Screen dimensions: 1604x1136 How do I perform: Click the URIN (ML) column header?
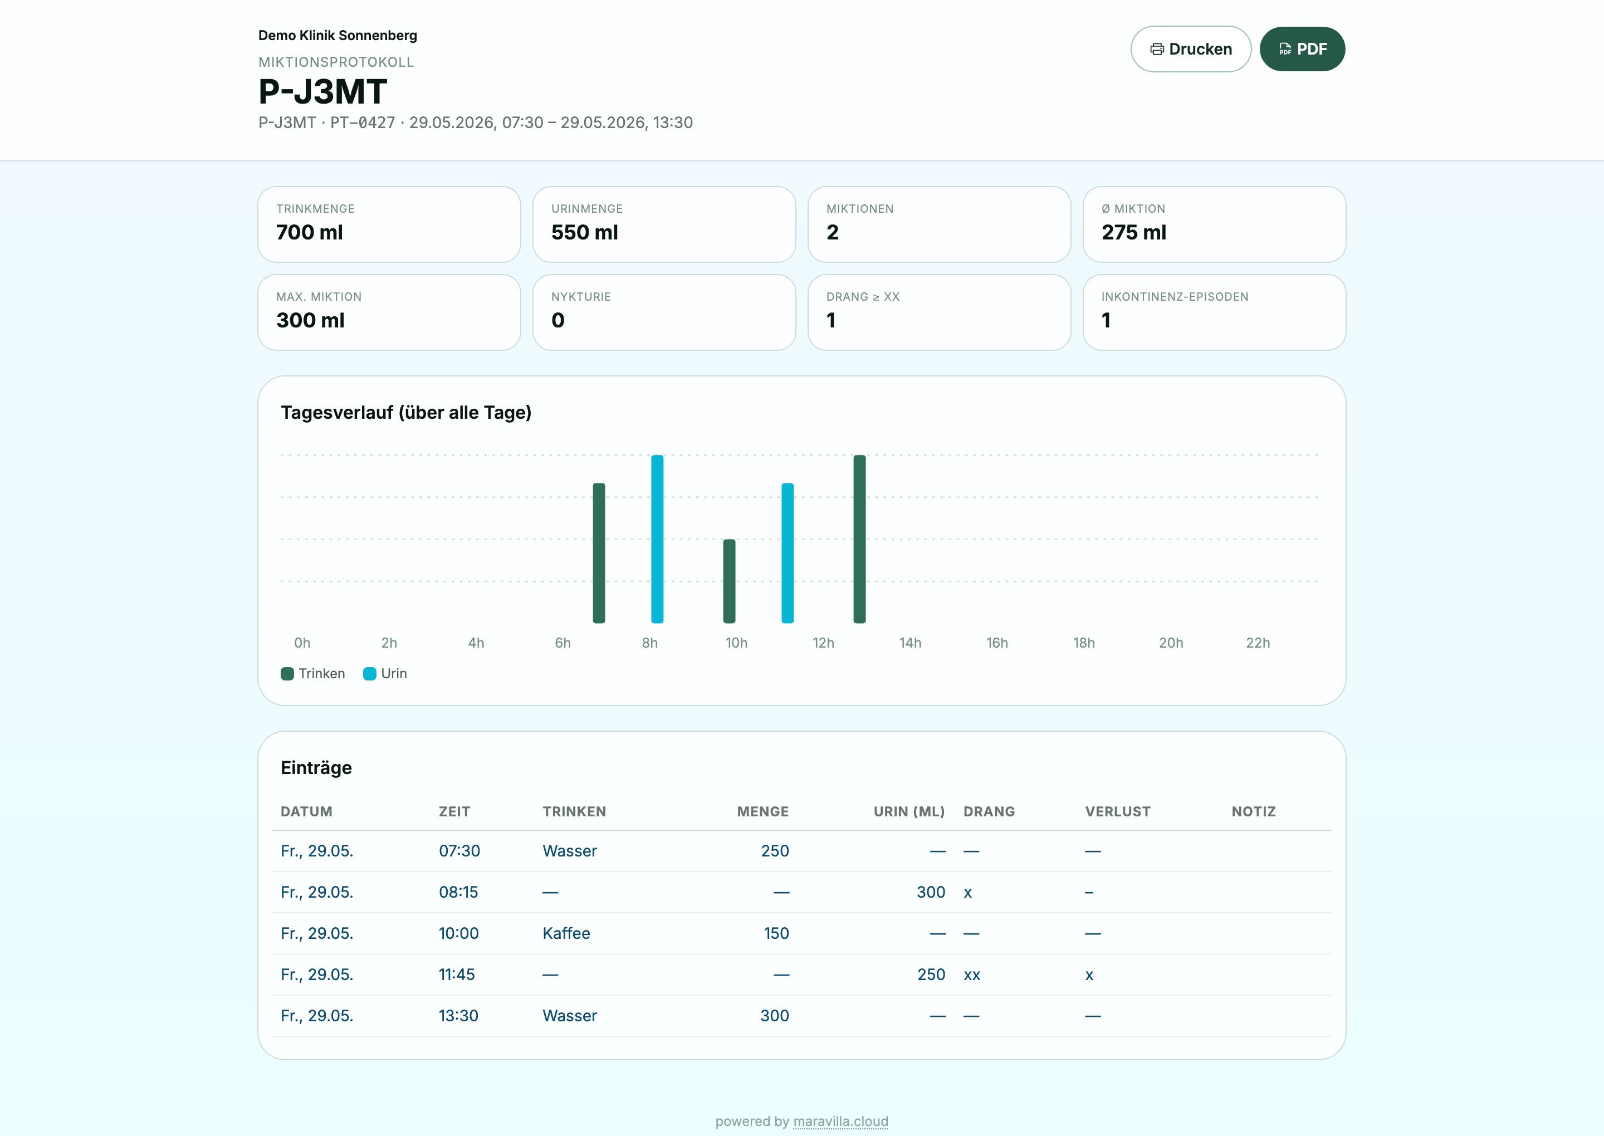tap(909, 811)
